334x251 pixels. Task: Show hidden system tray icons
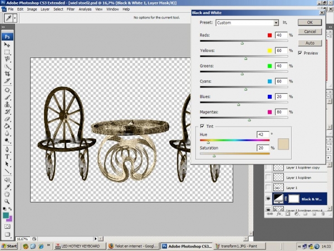coord(299,247)
